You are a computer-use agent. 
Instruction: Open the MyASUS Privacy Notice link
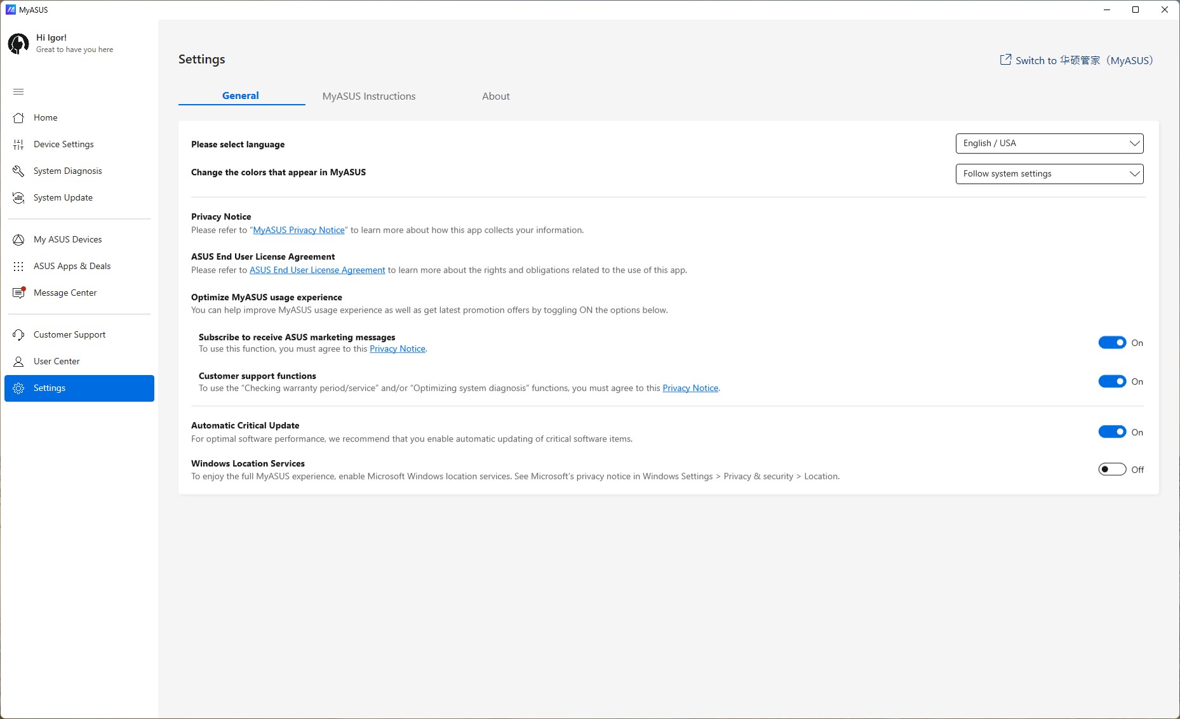coord(298,230)
